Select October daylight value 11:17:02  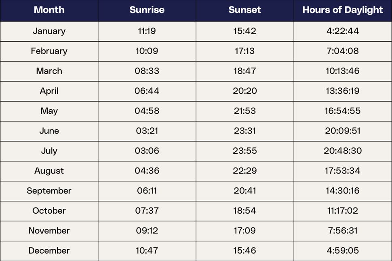coord(342,210)
